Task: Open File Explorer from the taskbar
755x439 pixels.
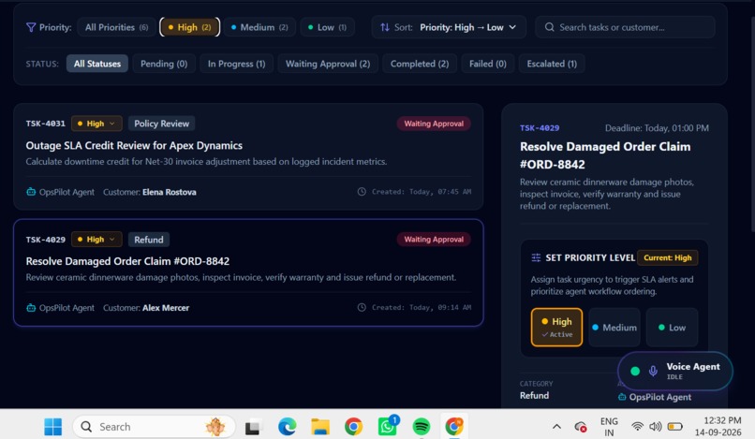Action: click(320, 427)
